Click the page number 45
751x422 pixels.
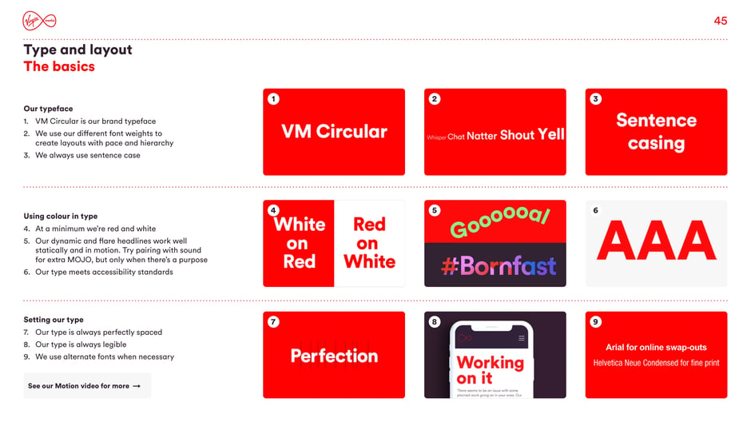721,21
